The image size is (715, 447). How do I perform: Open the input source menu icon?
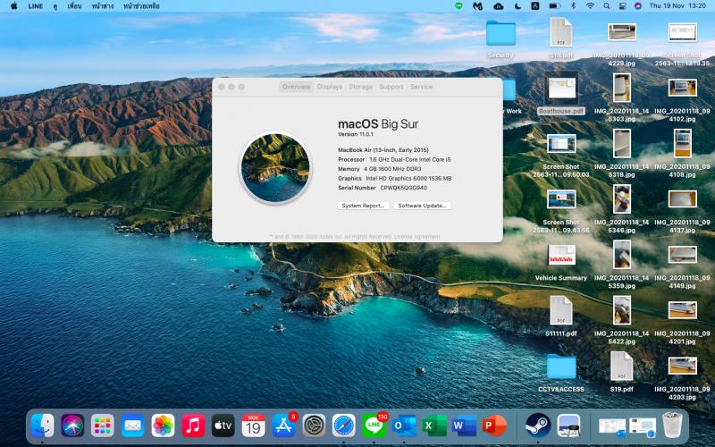pos(535,6)
